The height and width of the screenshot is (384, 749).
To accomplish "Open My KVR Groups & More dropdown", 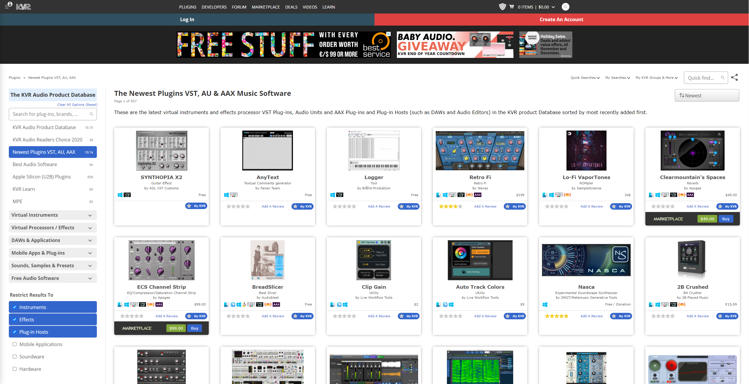I will point(657,78).
